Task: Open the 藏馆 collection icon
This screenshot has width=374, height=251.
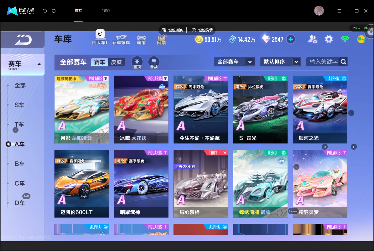Action: pyautogui.click(x=141, y=40)
